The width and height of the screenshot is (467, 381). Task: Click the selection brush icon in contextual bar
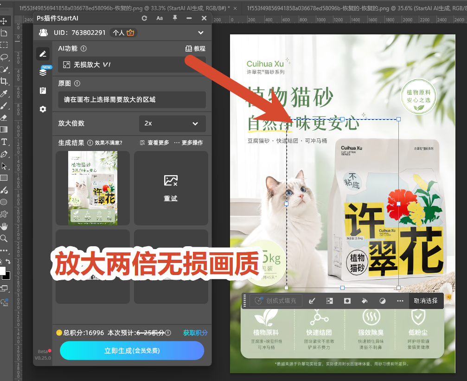coord(312,301)
